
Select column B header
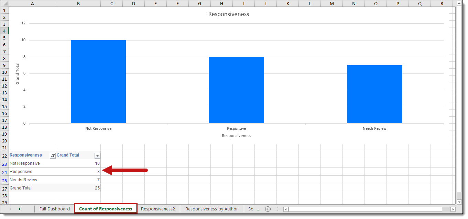(78, 4)
